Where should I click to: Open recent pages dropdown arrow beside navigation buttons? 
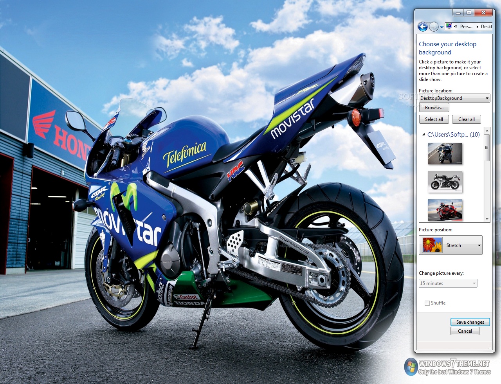(442, 27)
